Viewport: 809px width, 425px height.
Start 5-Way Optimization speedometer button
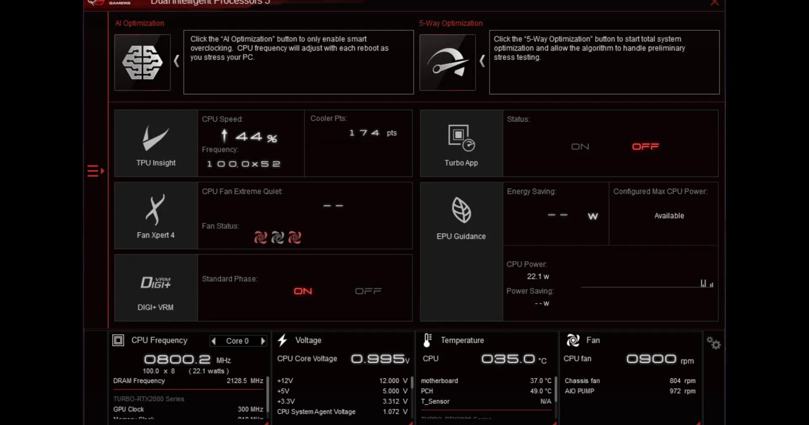(447, 62)
